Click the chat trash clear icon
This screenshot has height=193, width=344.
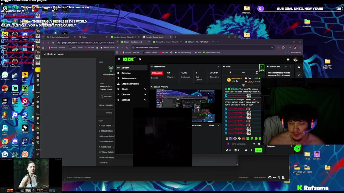[x=230, y=73]
